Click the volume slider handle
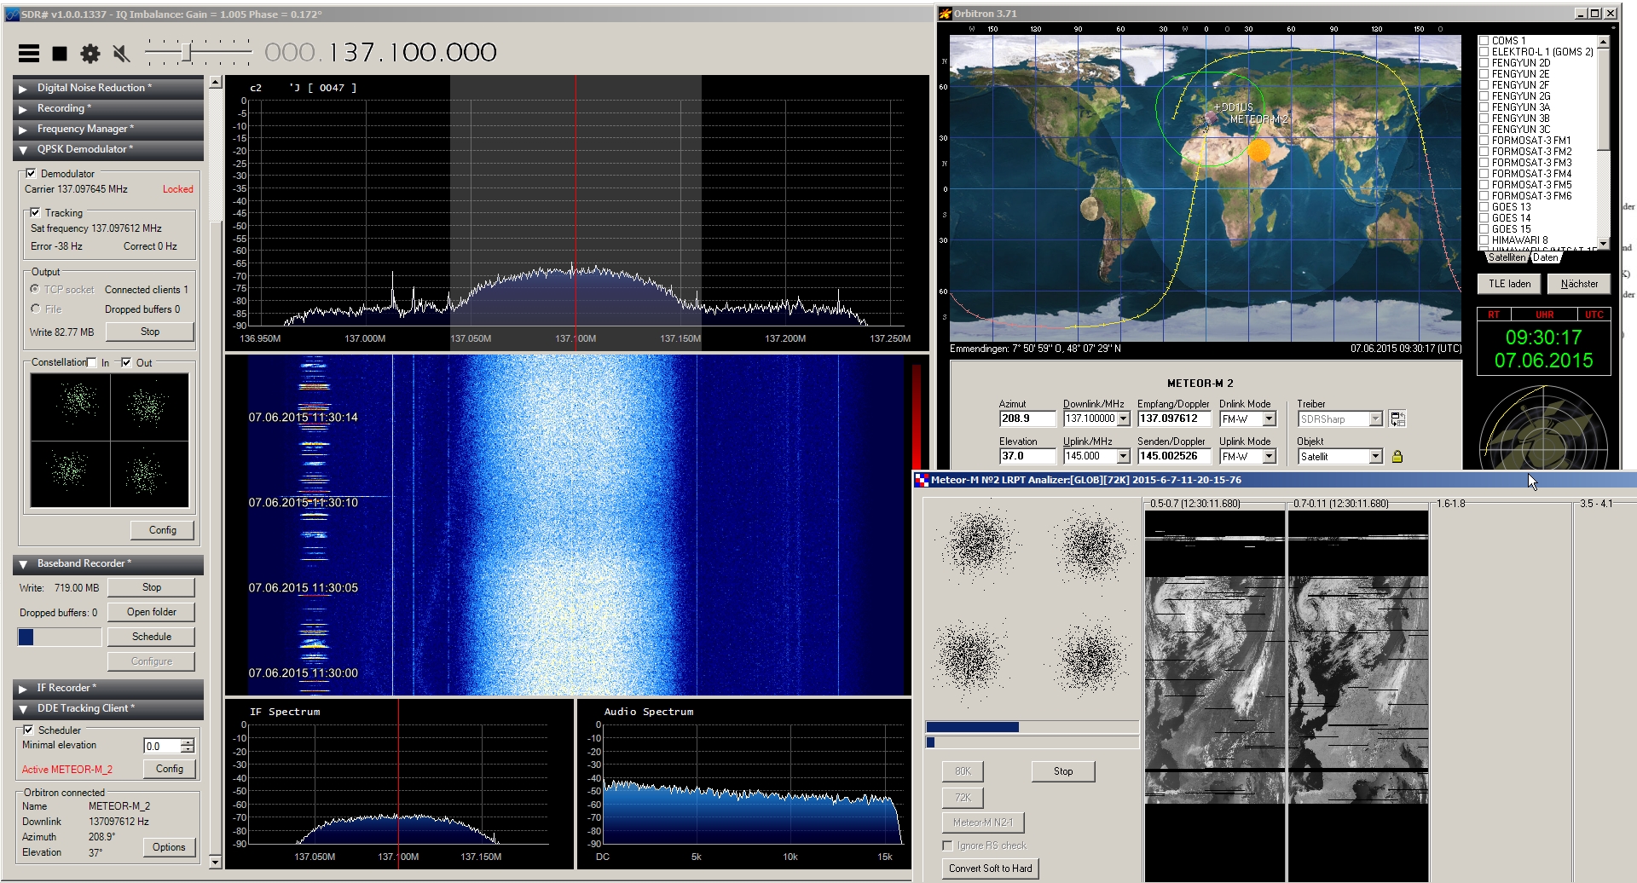1637x883 pixels. 186,53
